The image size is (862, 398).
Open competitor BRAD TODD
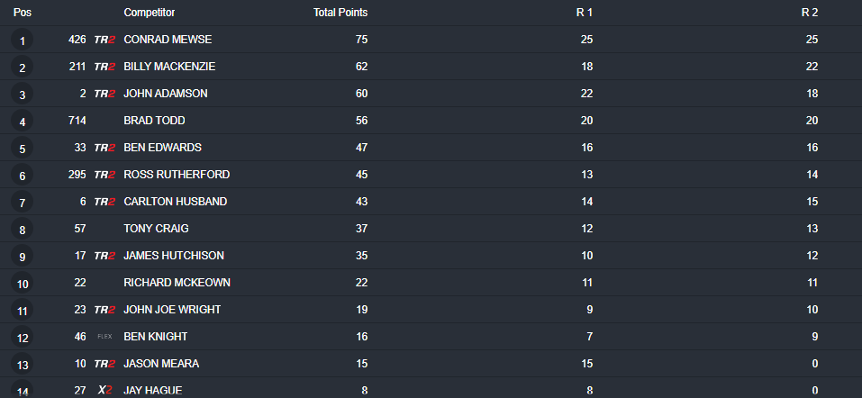pos(155,121)
